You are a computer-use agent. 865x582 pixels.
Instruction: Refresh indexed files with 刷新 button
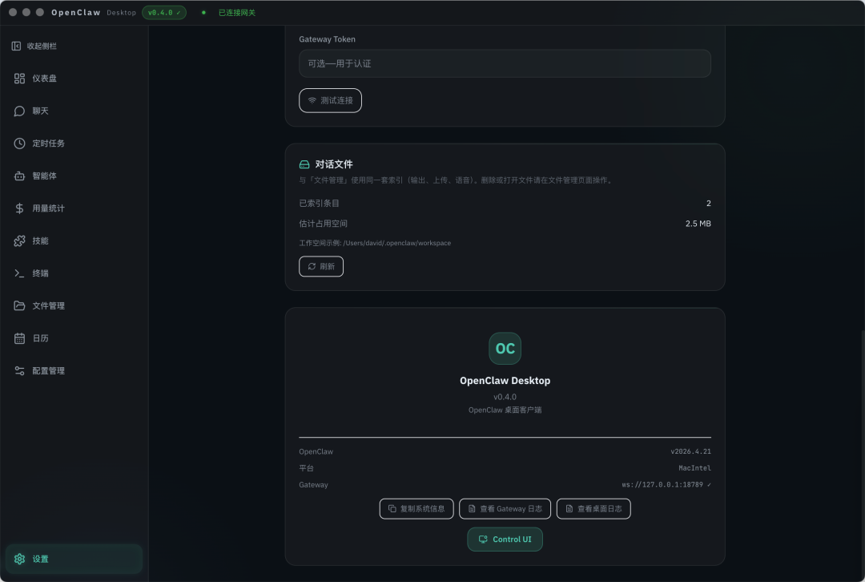[321, 266]
